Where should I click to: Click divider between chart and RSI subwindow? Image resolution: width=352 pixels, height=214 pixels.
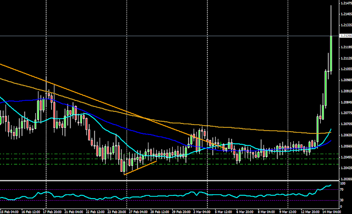pos(169,181)
